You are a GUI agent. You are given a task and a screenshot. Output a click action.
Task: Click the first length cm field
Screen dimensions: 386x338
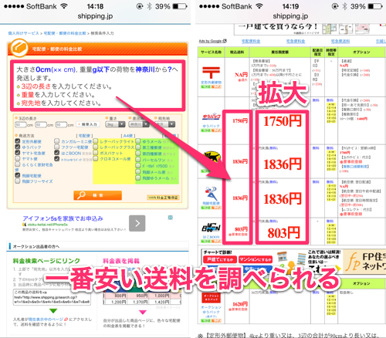click(21, 124)
